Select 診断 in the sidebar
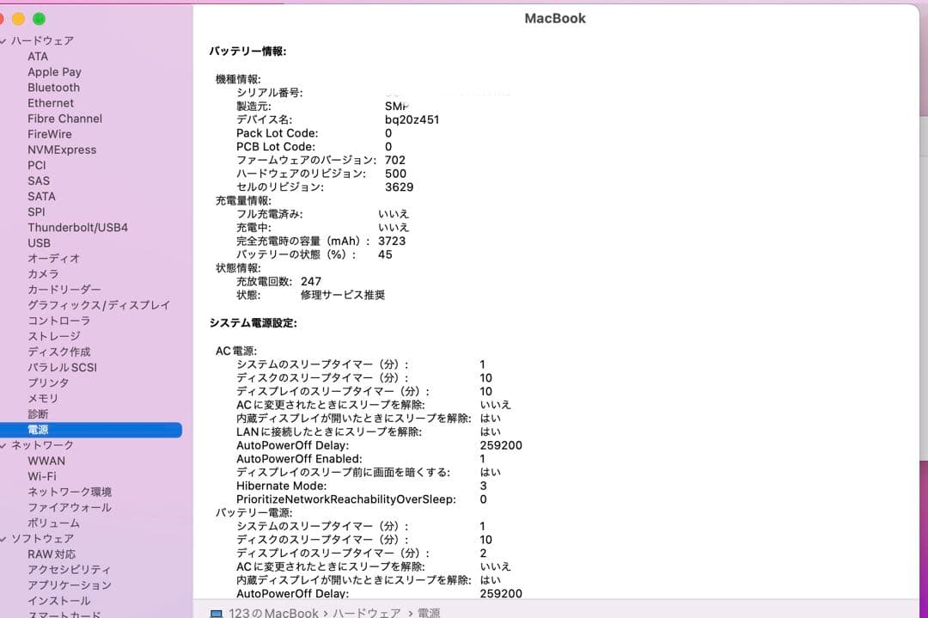Viewport: 928px width, 618px height. pyautogui.click(x=38, y=413)
